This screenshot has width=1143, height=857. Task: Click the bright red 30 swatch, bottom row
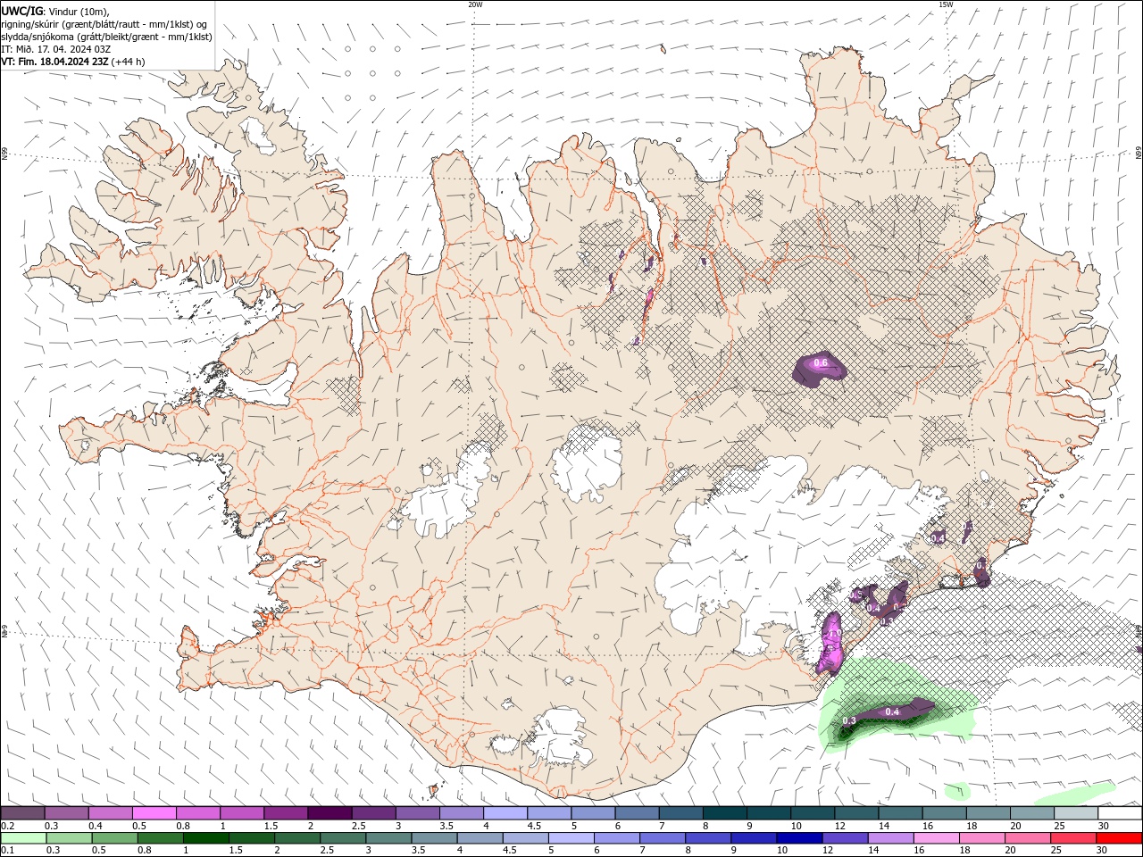pos(1118,838)
